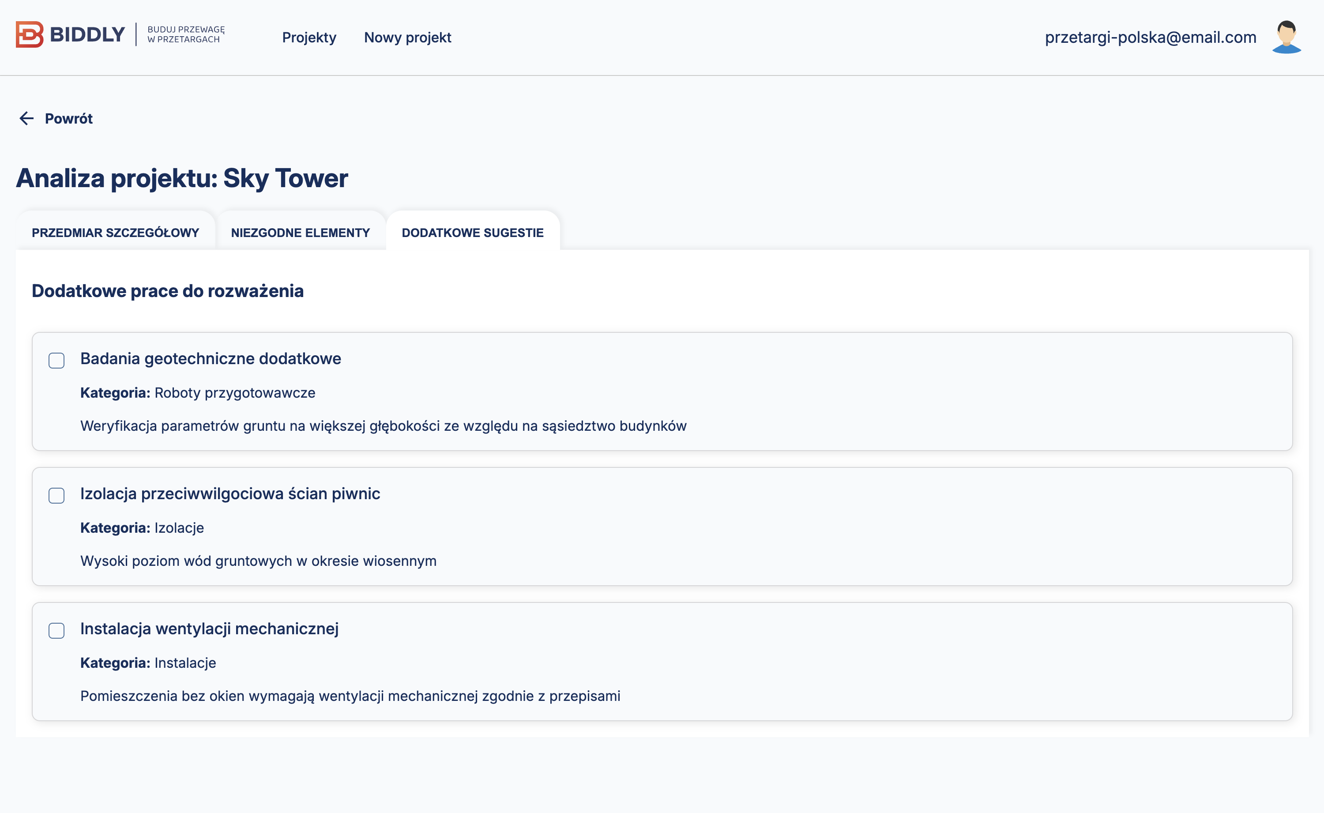The width and height of the screenshot is (1324, 813).
Task: Toggle Izolacja przeciwwilgociowa ścian piwnic checkbox
Action: (x=56, y=495)
